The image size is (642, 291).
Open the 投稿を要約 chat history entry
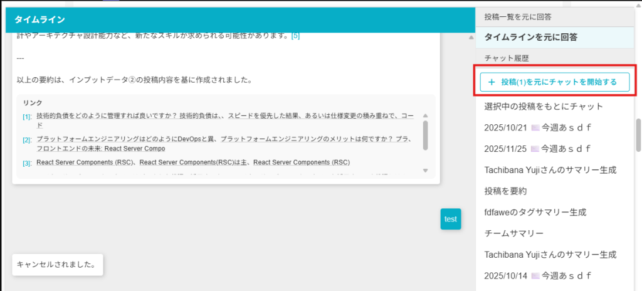click(505, 191)
